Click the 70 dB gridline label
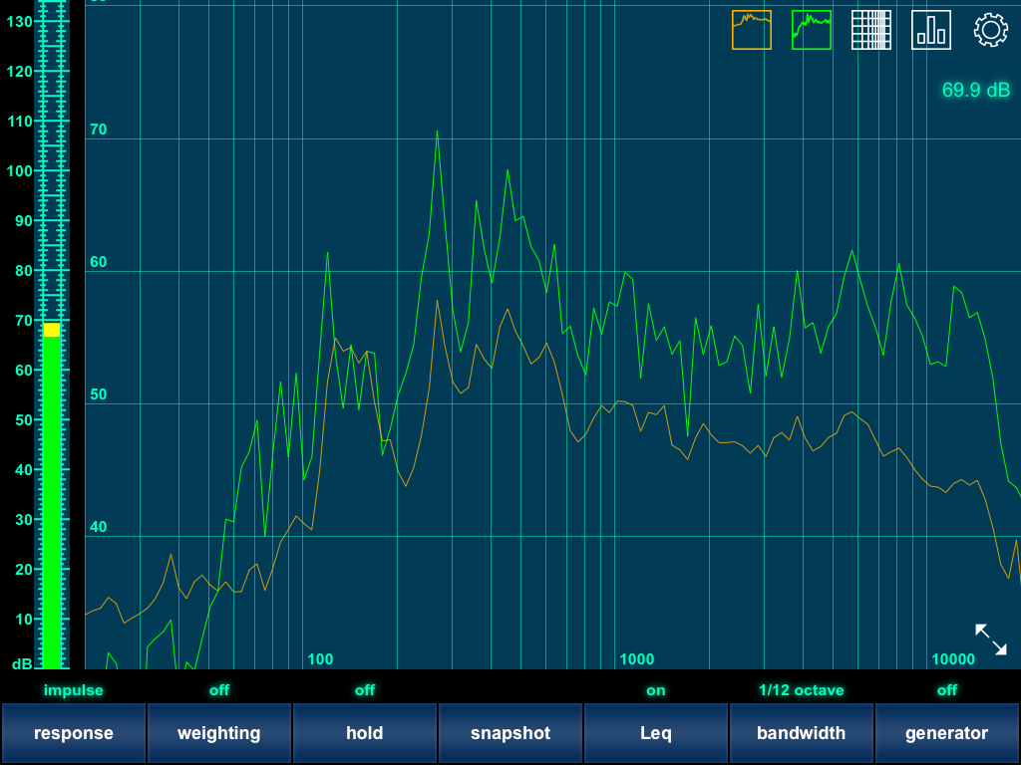 coord(98,129)
